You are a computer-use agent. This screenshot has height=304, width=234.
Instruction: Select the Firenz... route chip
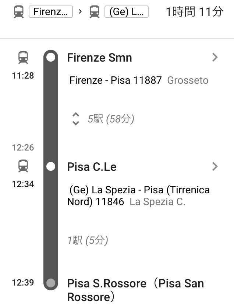pyautogui.click(x=51, y=12)
